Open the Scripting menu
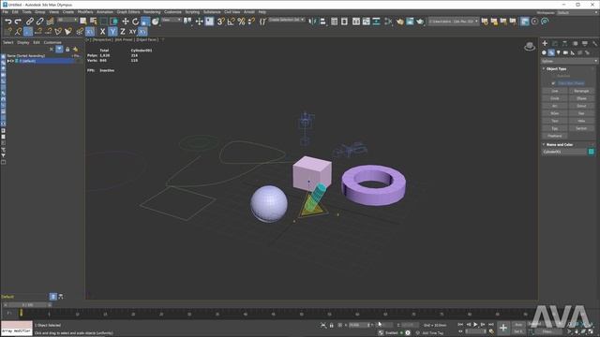The image size is (600, 337). pyautogui.click(x=192, y=12)
